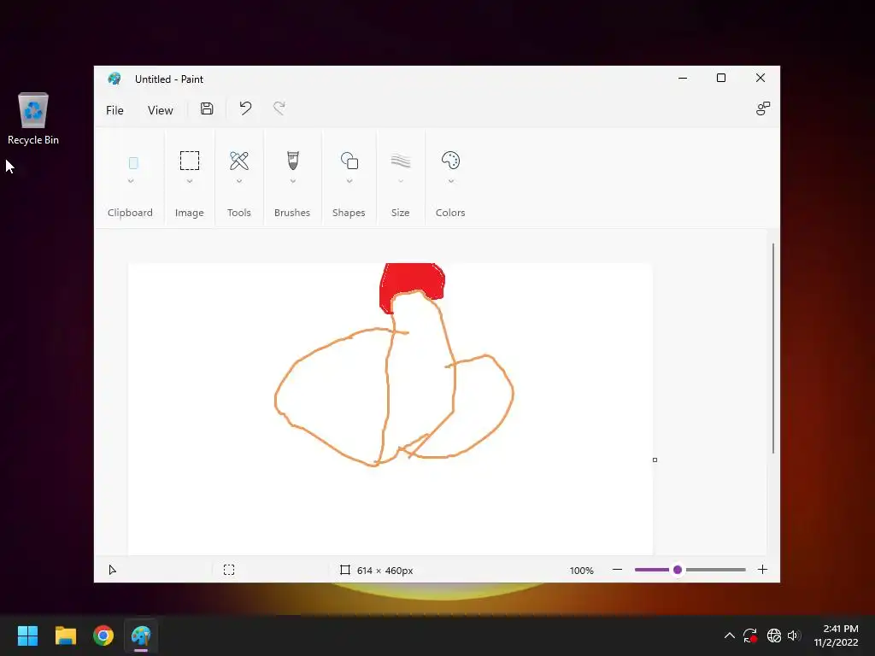Open the Windows Start menu

click(x=27, y=635)
